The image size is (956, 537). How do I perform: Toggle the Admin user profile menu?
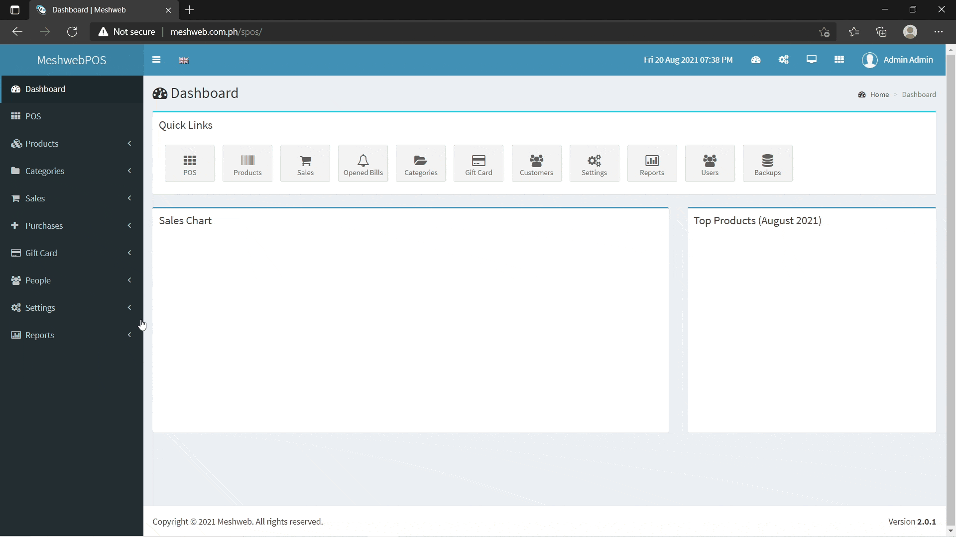tap(898, 60)
